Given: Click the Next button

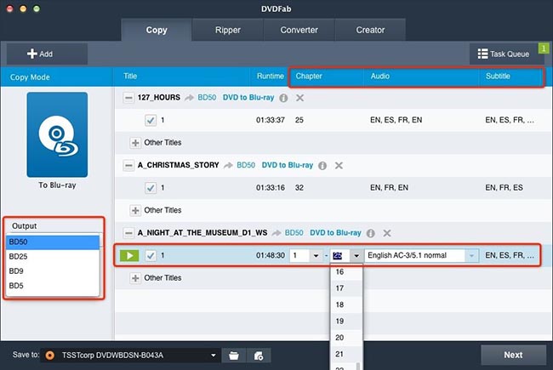Looking at the screenshot, I should coord(513,355).
